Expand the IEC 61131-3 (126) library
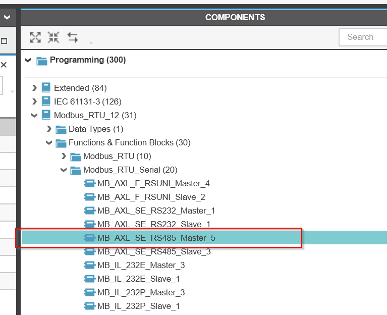 [34, 101]
